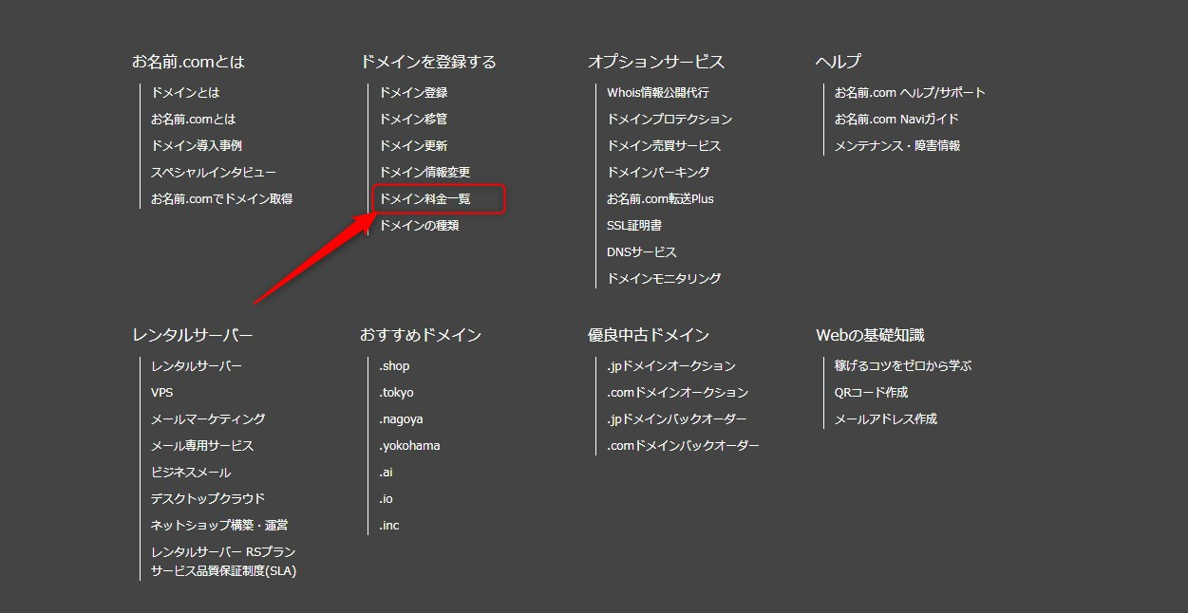
Task: Open お名前.comでドメイン取得 link
Action: [221, 199]
